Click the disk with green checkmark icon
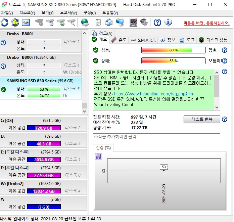Screen dimensions: 234x222 (61, 23)
